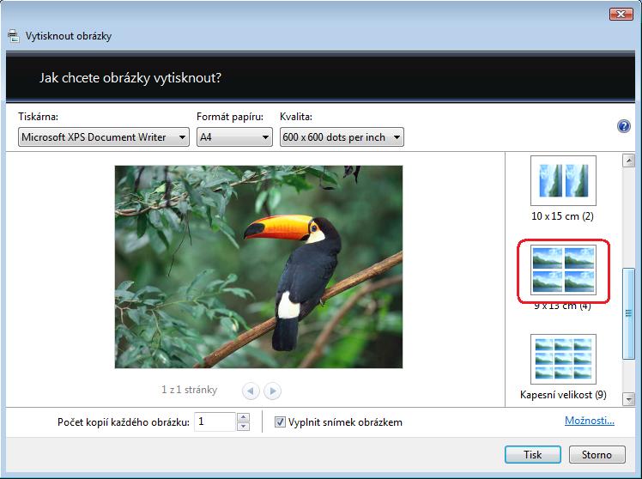Click layout list scrollbar up arrow

point(628,161)
